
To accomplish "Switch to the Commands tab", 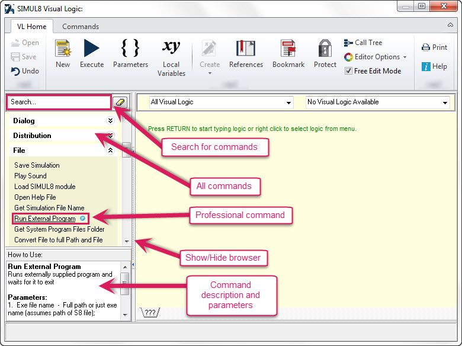I will pos(81,27).
